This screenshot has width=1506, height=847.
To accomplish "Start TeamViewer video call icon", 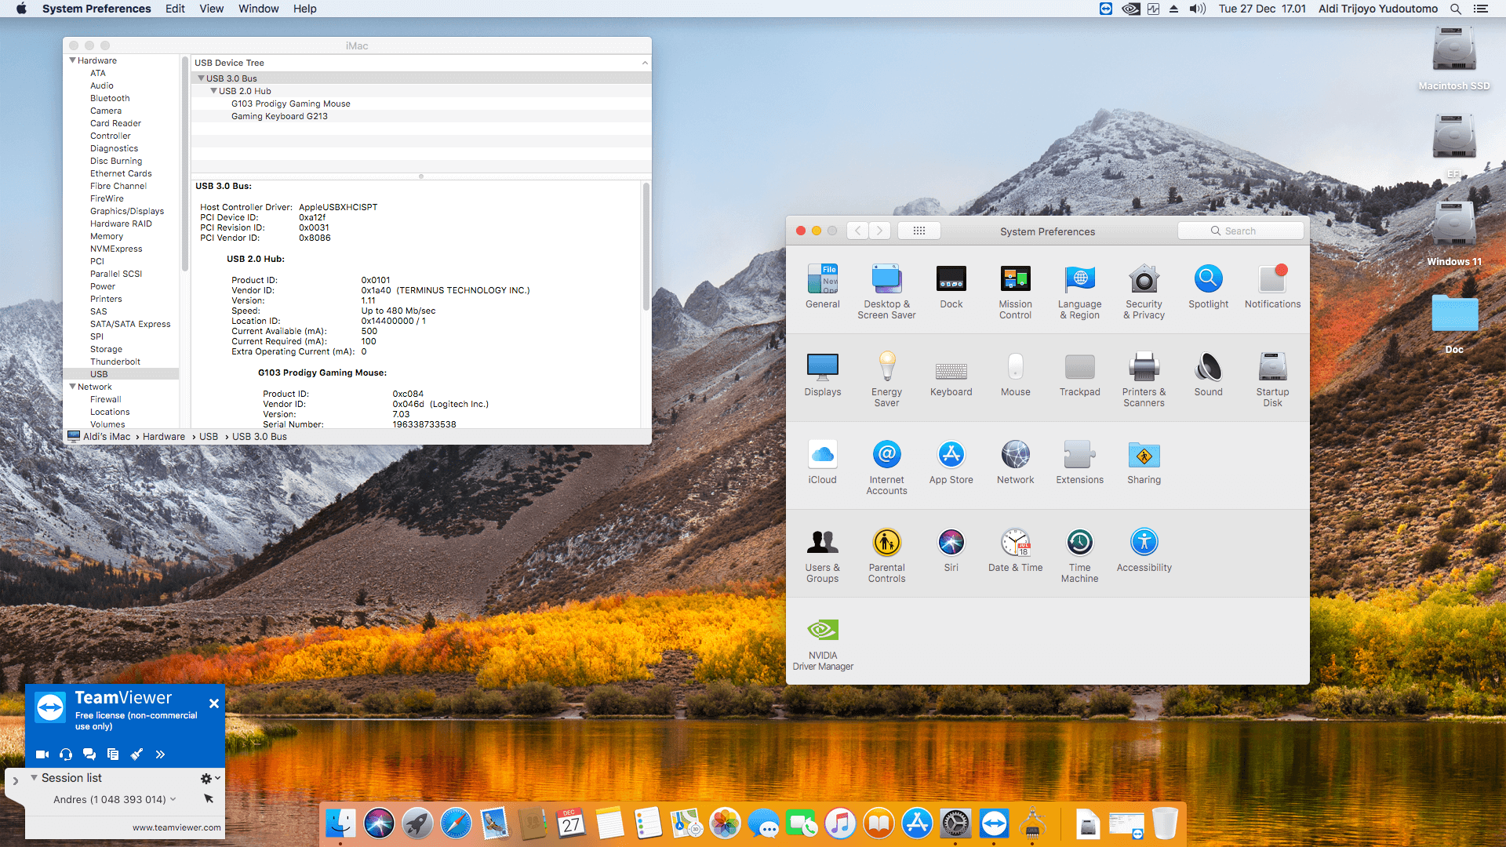I will pyautogui.click(x=42, y=754).
